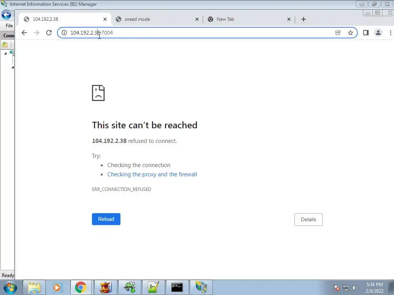
Task: Click the back arrow in IIS Manager
Action: click(x=6, y=15)
